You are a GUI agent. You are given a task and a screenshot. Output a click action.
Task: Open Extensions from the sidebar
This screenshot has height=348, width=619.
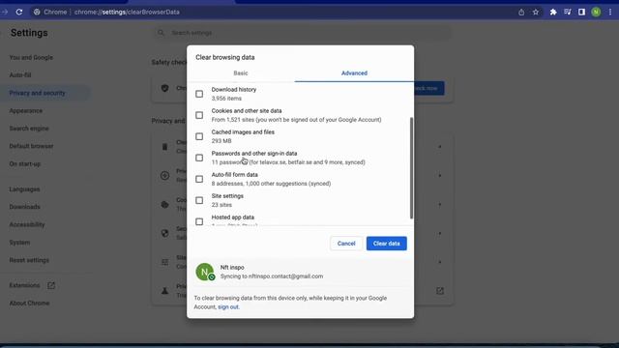24,285
